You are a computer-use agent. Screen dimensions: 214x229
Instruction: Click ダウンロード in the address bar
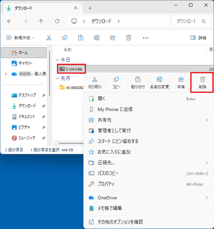pos(101,21)
